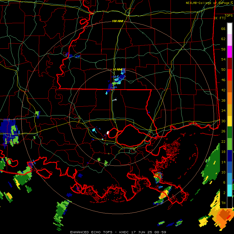Click the navy blue legend color band
Viewport: 234px width, 234px height.
230,156
